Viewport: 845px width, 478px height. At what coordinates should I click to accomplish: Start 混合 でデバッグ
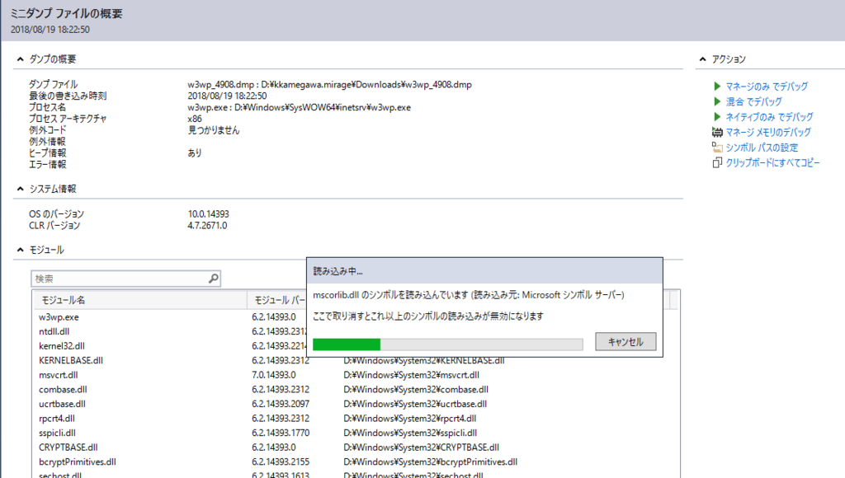pyautogui.click(x=753, y=101)
